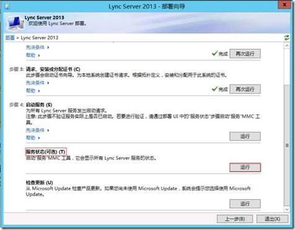Click the 服务状态(可选) (T) heading
The image size is (295, 230).
[46, 152]
